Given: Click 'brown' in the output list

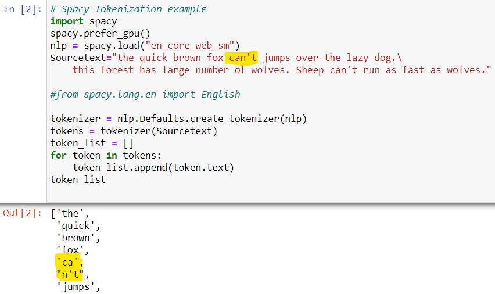Looking at the screenshot, I should tap(78, 238).
